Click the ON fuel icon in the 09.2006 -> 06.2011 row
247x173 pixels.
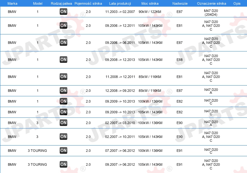63,43
